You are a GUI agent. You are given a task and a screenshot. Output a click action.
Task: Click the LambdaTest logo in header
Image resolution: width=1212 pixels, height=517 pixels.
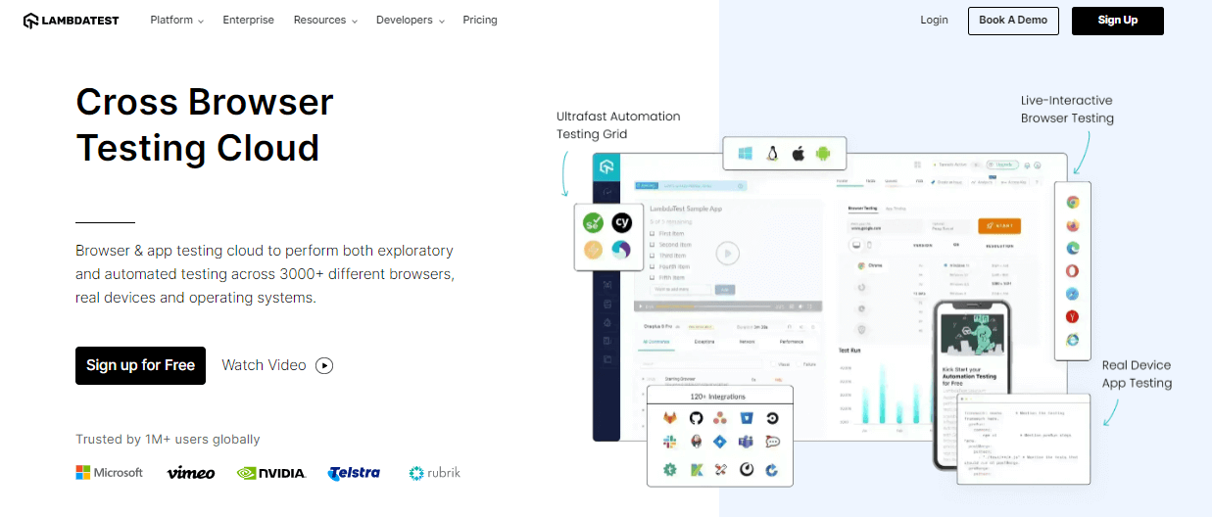click(x=72, y=21)
